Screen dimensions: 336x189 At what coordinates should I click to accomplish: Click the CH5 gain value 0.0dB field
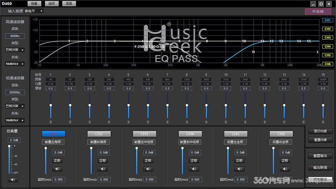tap(241, 153)
